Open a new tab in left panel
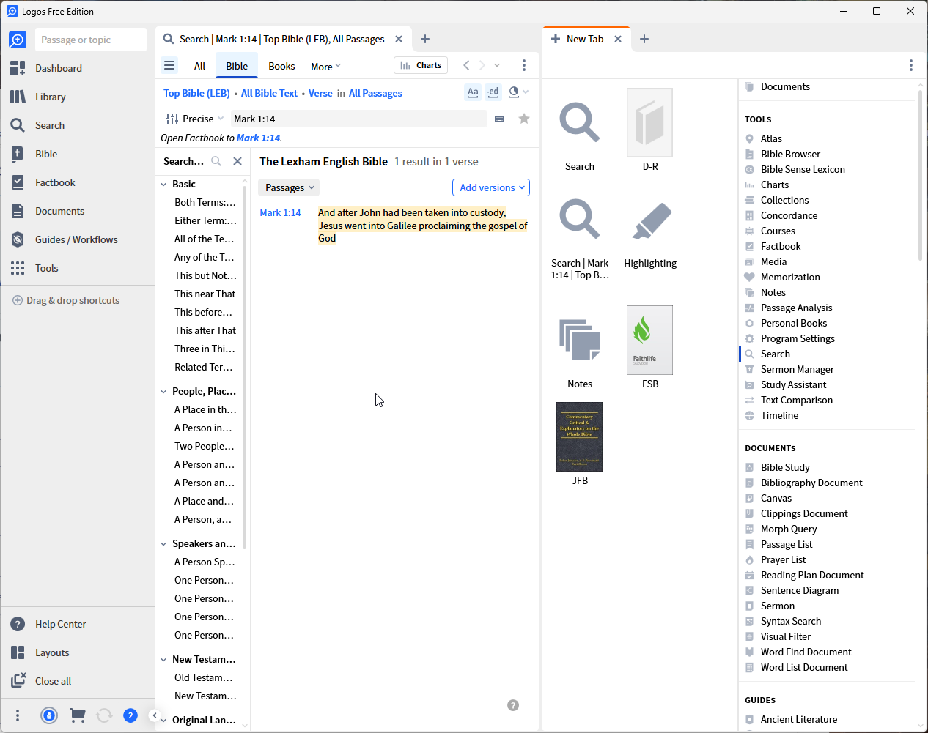 tap(425, 39)
